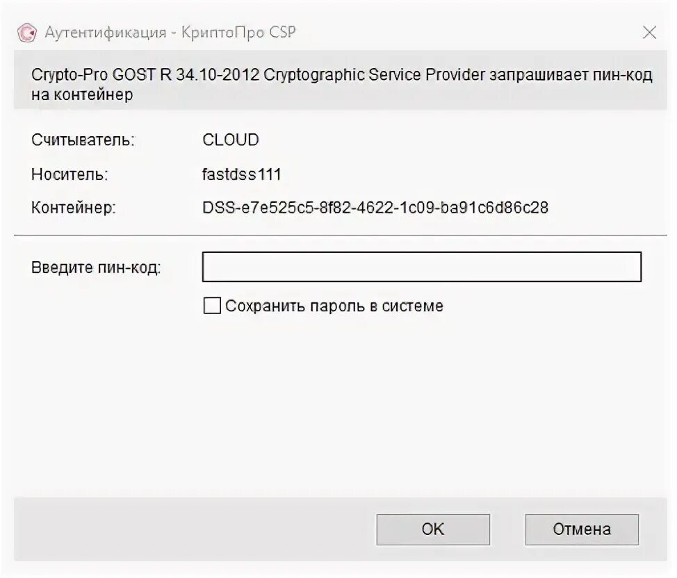Focus the 'Введите пин-код' input field
Image resolution: width=677 pixels, height=578 pixels.
[421, 267]
